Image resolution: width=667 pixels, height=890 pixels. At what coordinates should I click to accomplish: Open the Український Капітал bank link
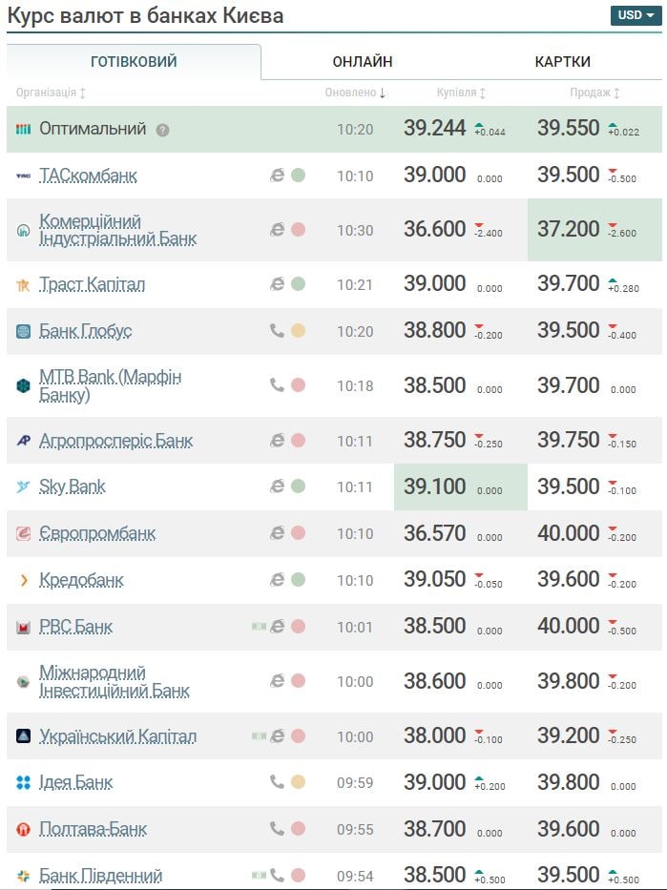click(117, 736)
